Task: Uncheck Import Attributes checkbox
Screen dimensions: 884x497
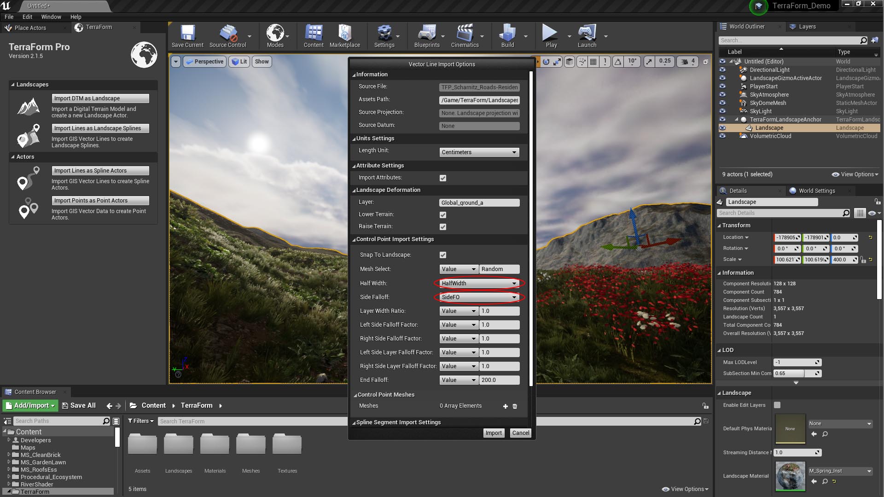Action: pyautogui.click(x=443, y=178)
